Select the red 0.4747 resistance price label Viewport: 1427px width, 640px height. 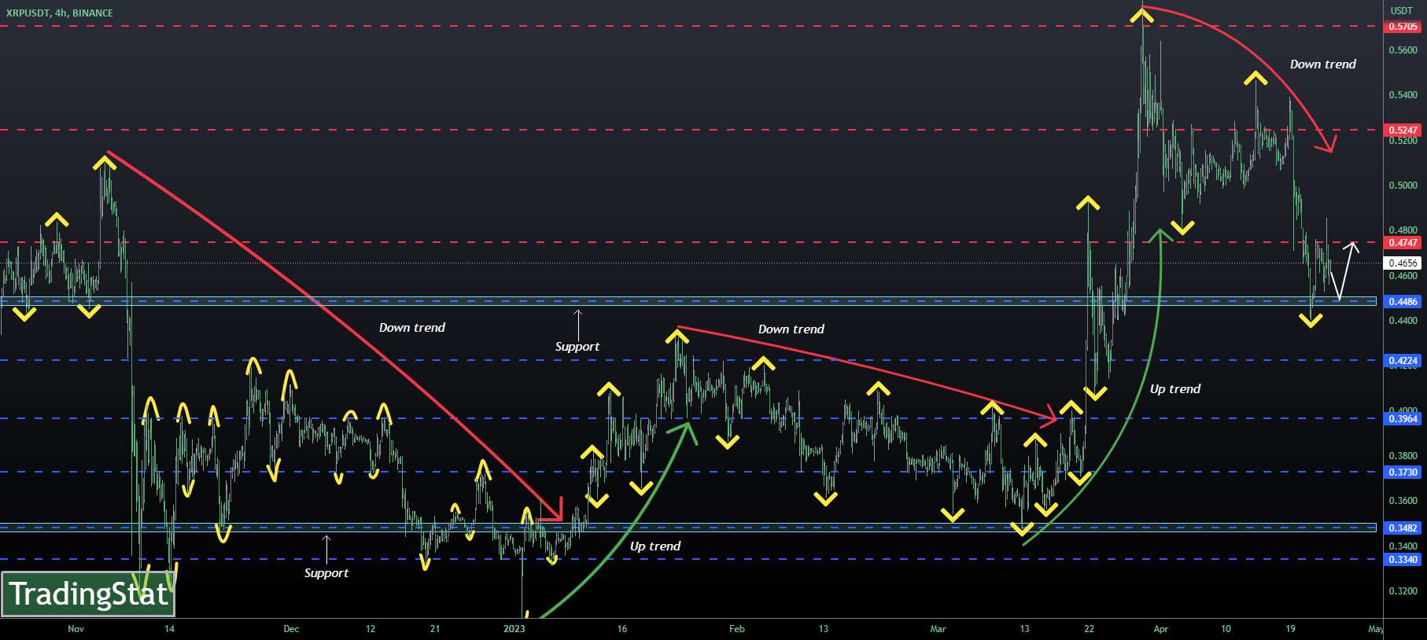tap(1403, 243)
